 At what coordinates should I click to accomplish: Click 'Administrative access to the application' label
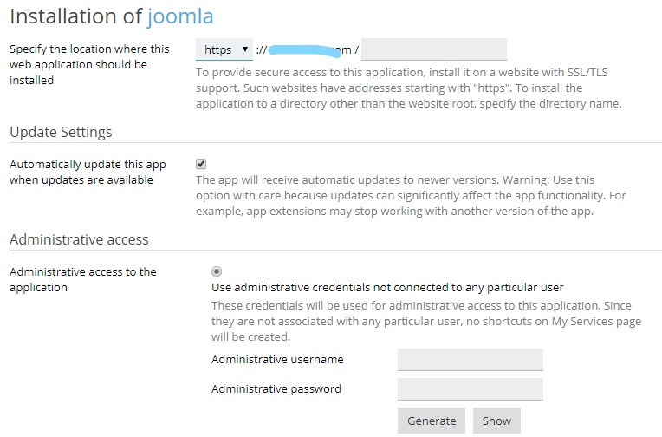coord(83,279)
